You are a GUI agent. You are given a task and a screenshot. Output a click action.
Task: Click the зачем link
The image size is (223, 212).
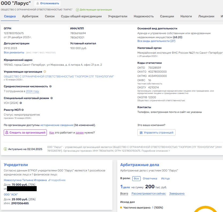click(80, 133)
